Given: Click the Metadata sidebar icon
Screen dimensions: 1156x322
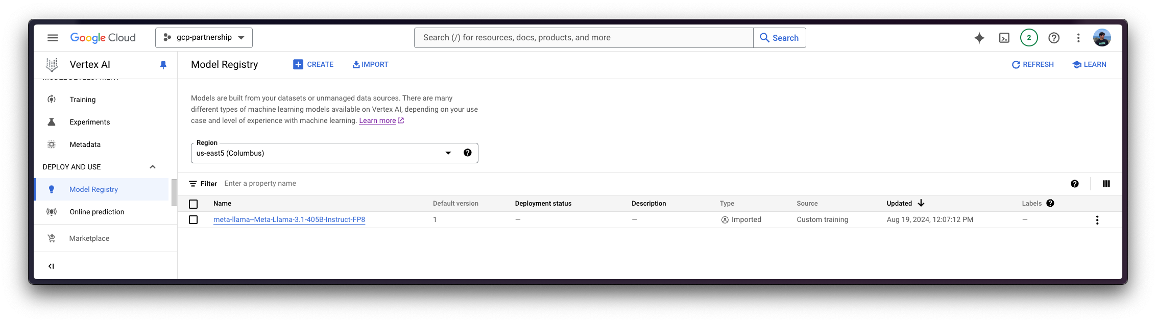Looking at the screenshot, I should pos(52,144).
